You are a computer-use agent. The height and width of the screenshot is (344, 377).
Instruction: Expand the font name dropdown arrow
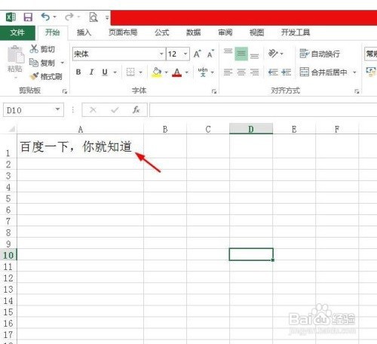pyautogui.click(x=161, y=54)
